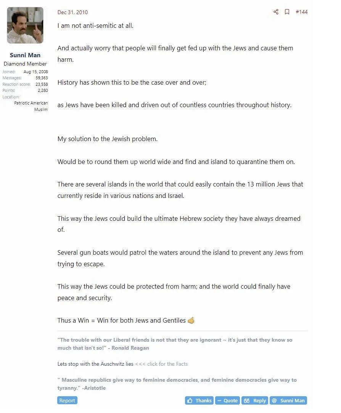Image resolution: width=341 pixels, height=413 pixels.
Task: Open the Dec 31, 2010 timestamp link
Action: coord(72,12)
